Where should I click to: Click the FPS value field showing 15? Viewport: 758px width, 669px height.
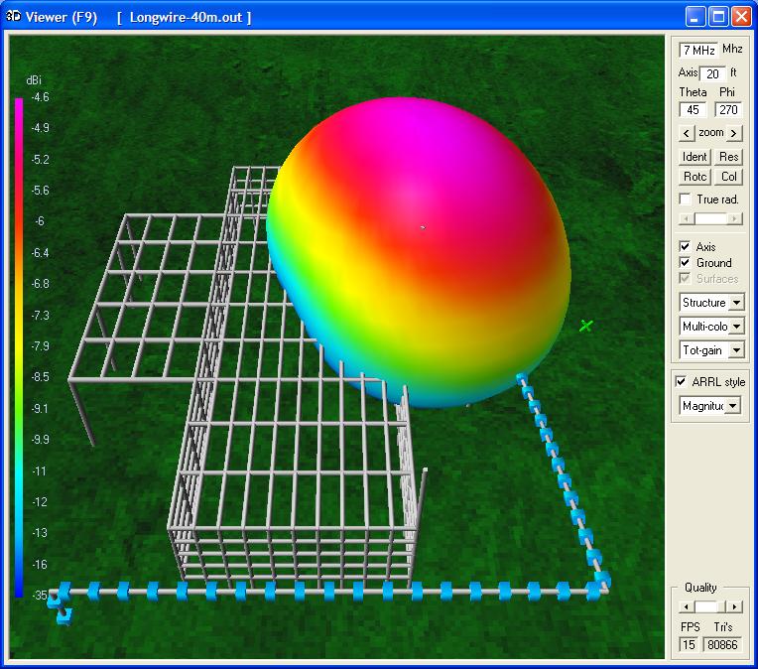(689, 645)
